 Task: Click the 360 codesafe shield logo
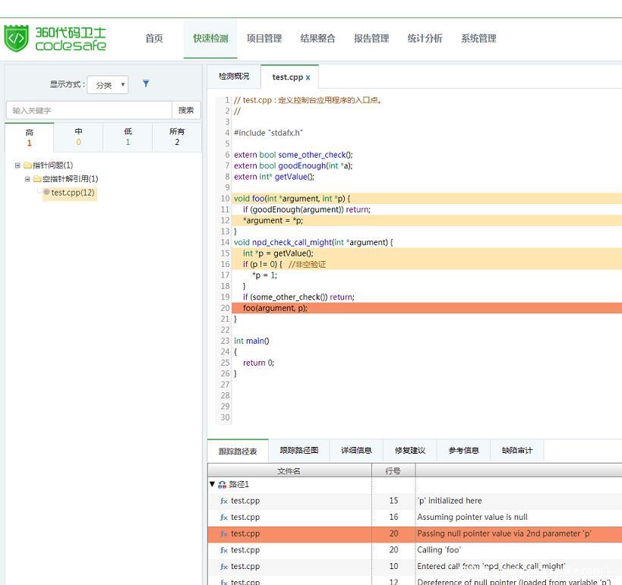click(x=16, y=39)
